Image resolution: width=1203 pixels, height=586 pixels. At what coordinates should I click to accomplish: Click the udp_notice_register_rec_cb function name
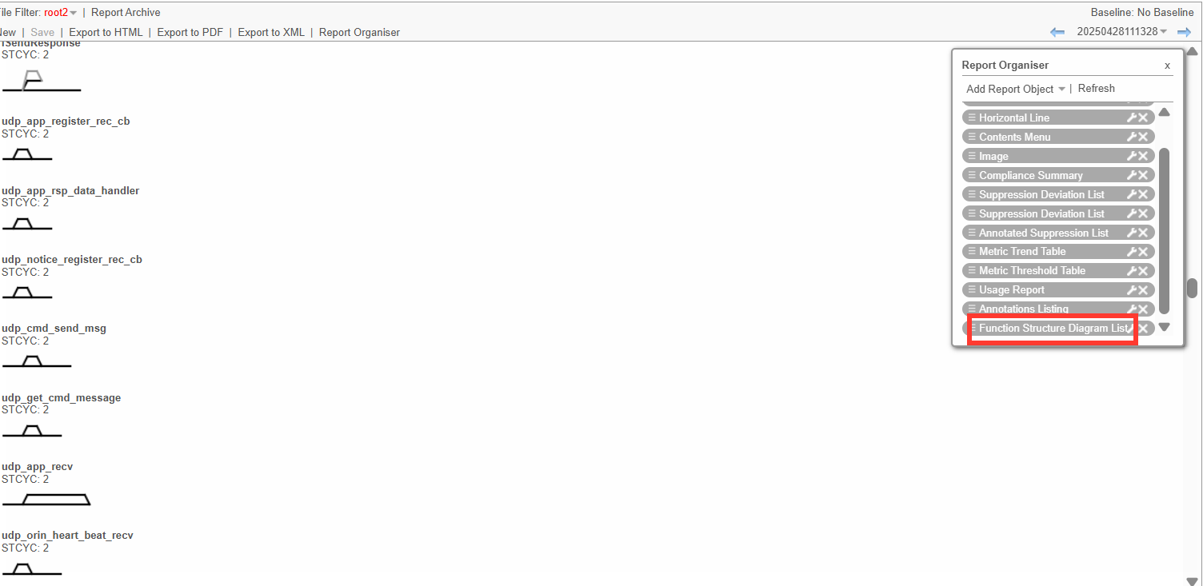pyautogui.click(x=72, y=260)
